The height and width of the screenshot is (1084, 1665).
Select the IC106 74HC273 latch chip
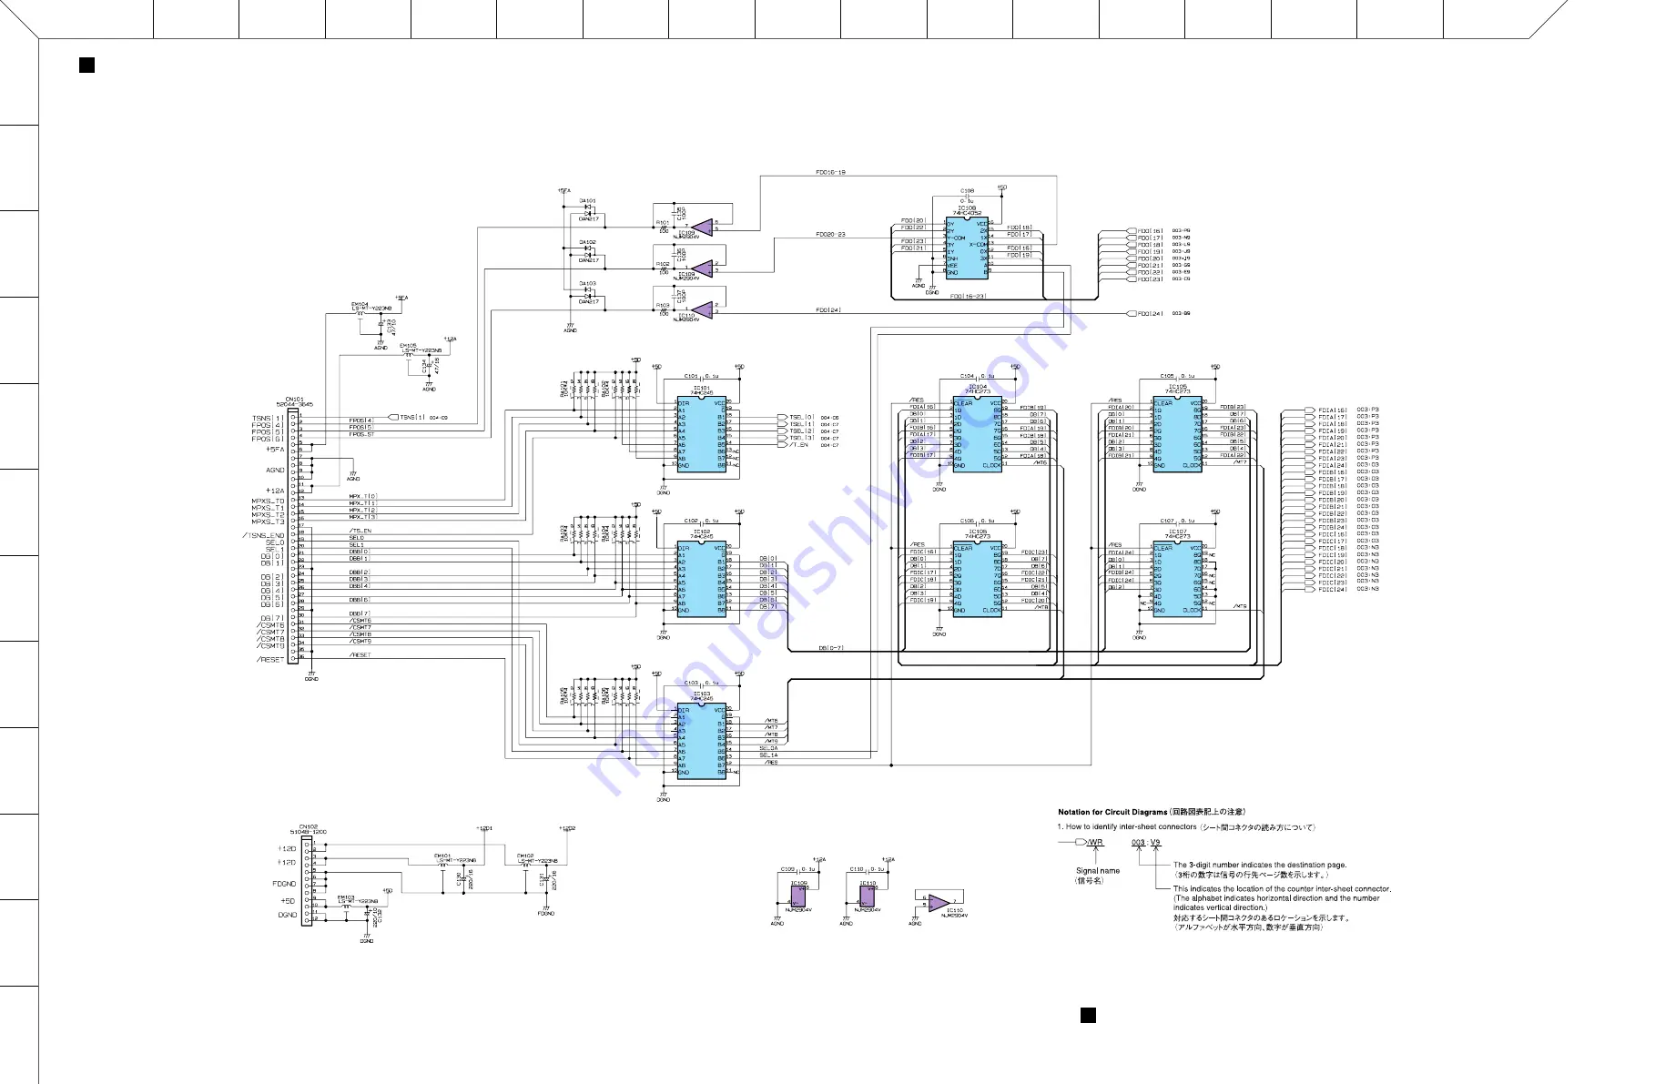click(977, 579)
